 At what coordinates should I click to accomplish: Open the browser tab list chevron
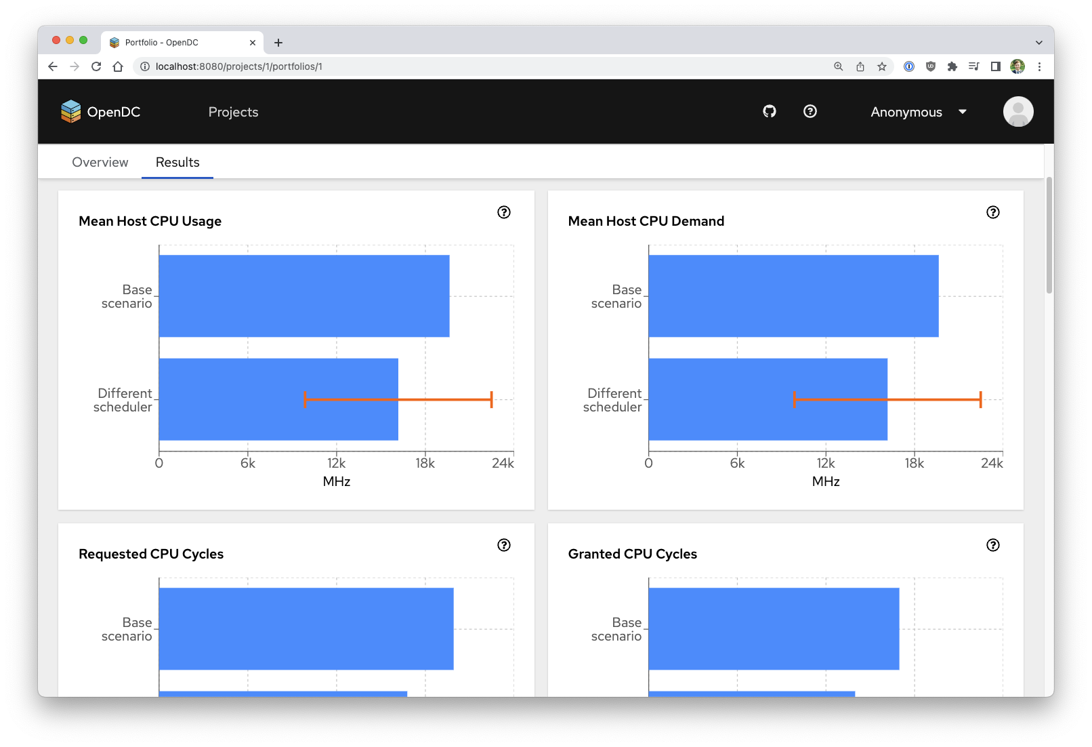tap(1038, 42)
